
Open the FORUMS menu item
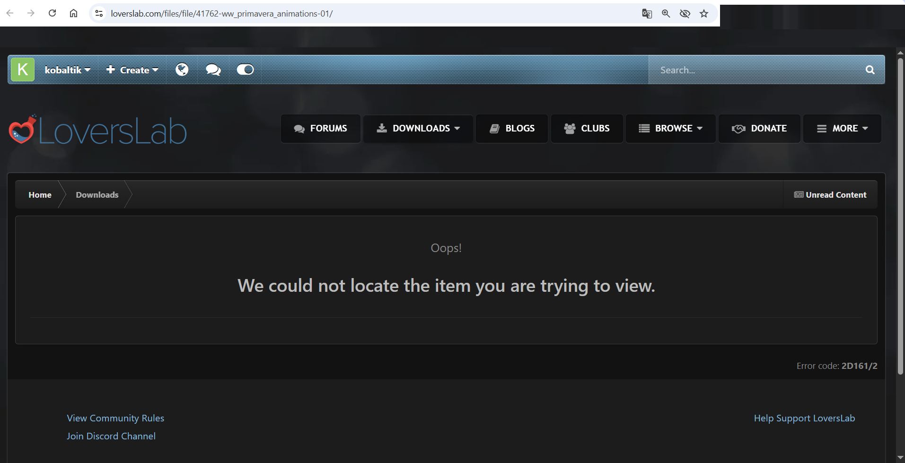point(321,128)
